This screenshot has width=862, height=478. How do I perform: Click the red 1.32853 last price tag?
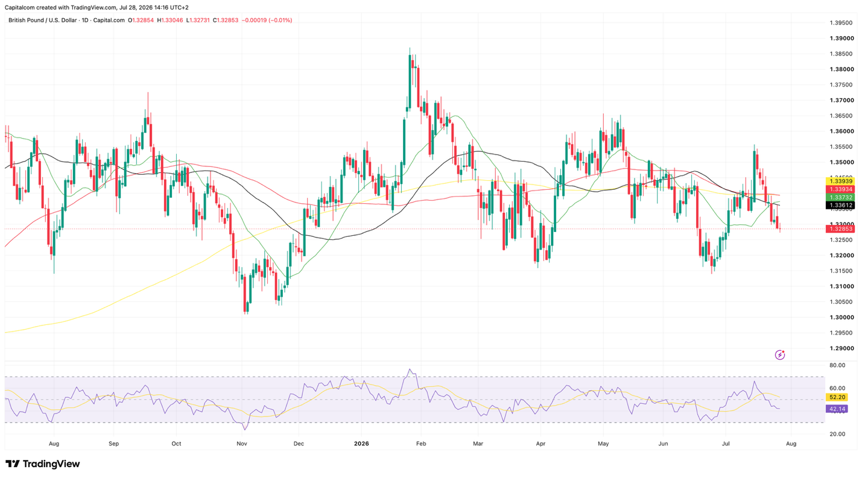840,228
